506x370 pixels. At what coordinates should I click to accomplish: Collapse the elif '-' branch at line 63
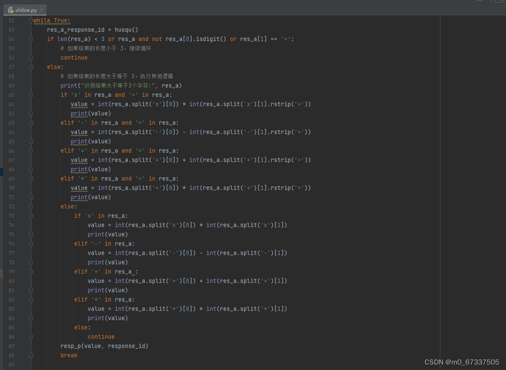pyautogui.click(x=30, y=123)
